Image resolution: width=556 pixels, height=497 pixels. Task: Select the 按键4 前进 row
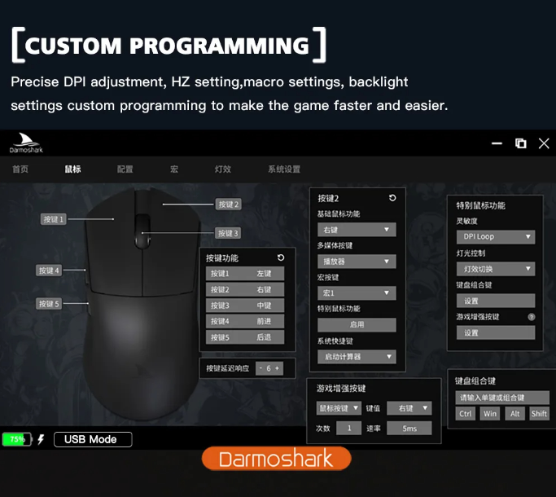tap(245, 321)
